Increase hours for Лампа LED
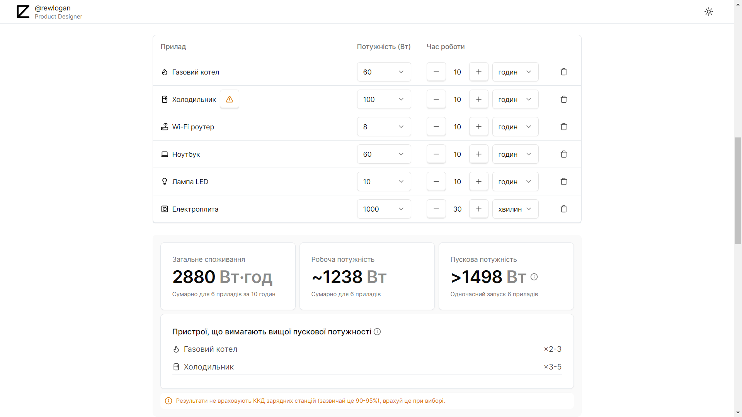This screenshot has width=742, height=417. (x=478, y=182)
